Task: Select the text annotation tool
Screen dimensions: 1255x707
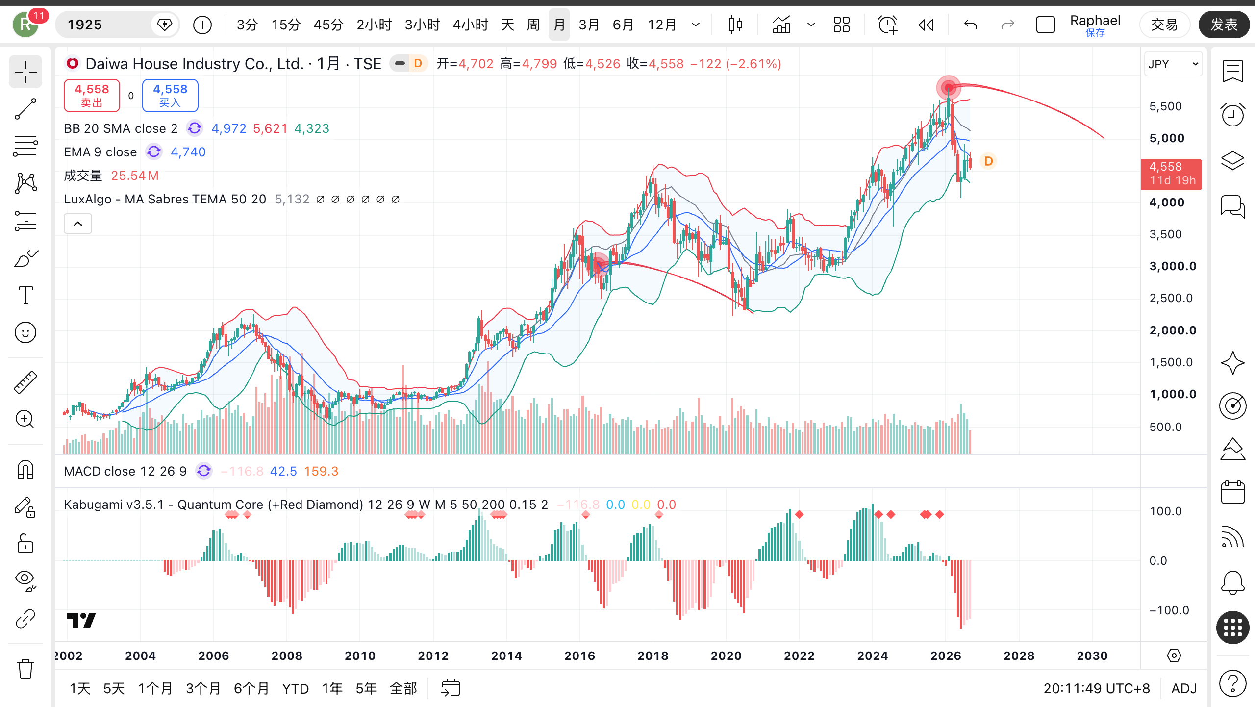Action: [x=25, y=295]
